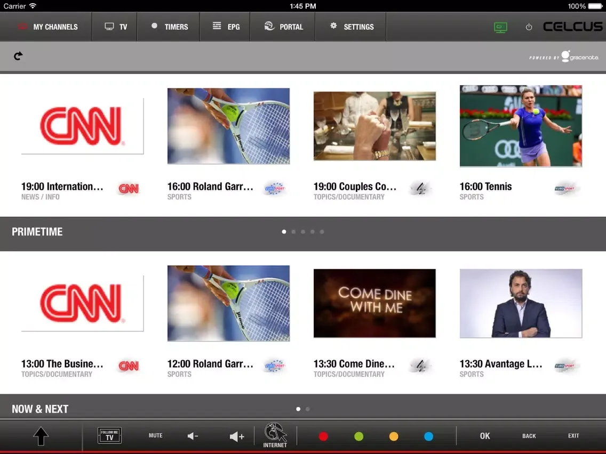Tap CNN logo beside 19:00 International
This screenshot has height=454, width=606.
tap(129, 189)
